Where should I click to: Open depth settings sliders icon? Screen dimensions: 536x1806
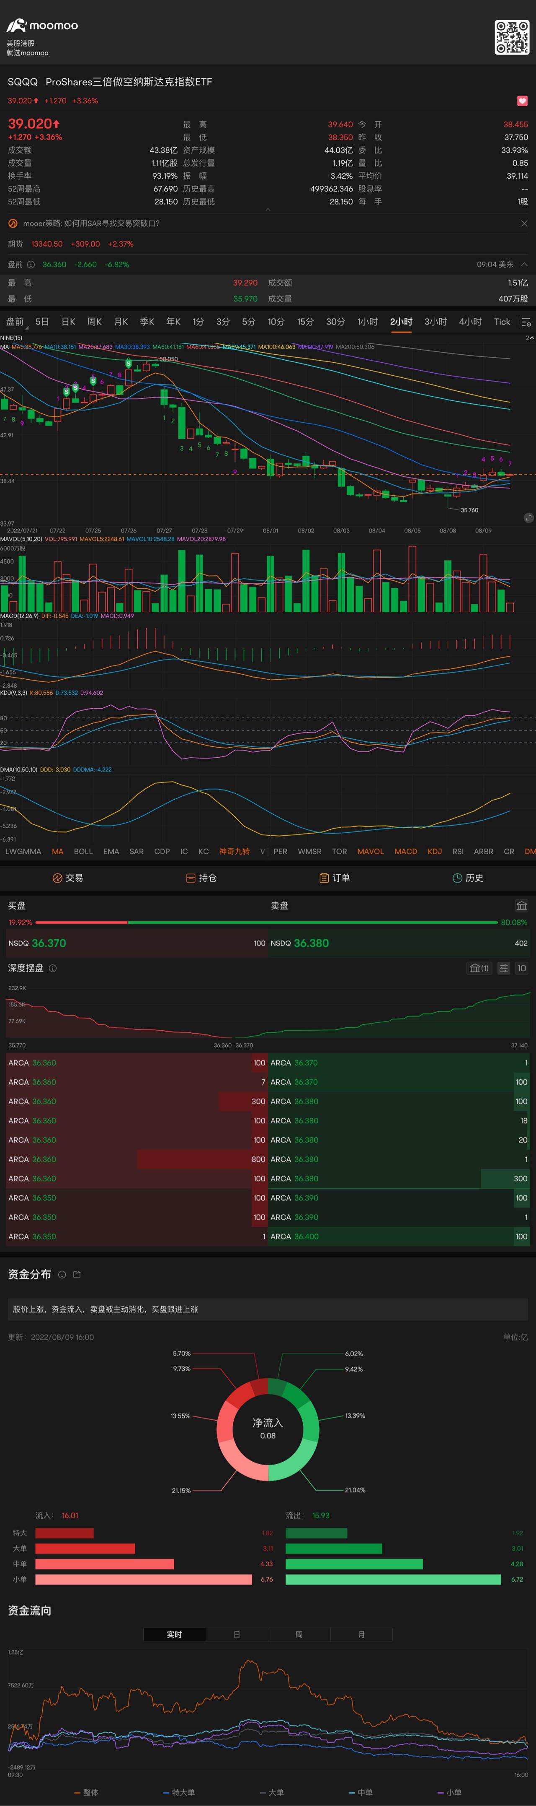[x=503, y=968]
